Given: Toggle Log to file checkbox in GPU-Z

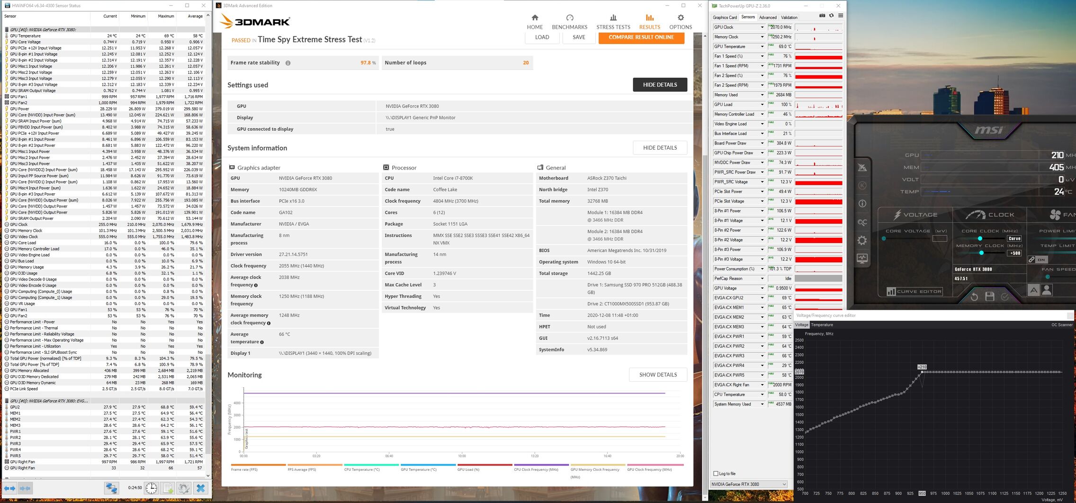Looking at the screenshot, I should pos(716,474).
